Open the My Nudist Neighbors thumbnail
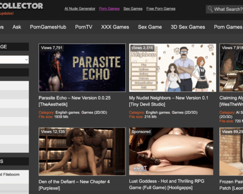This screenshot has width=243, height=194. click(173, 68)
